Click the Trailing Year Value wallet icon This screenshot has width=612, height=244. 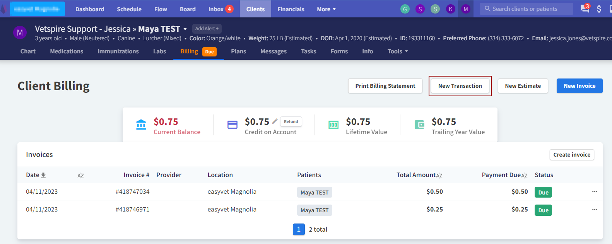419,125
